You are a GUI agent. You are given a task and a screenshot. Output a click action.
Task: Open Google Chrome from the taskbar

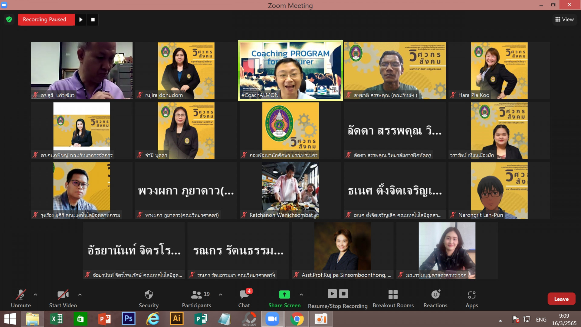coord(297,319)
